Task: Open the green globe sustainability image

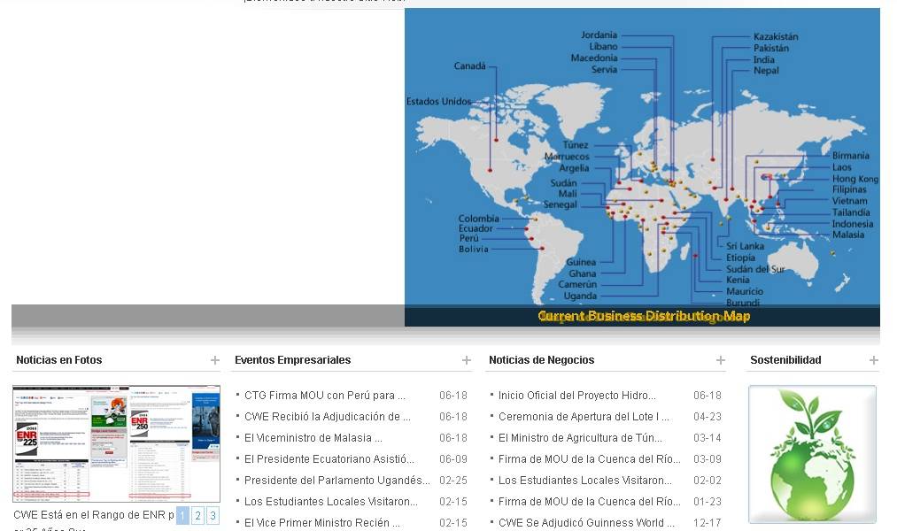Action: click(812, 454)
